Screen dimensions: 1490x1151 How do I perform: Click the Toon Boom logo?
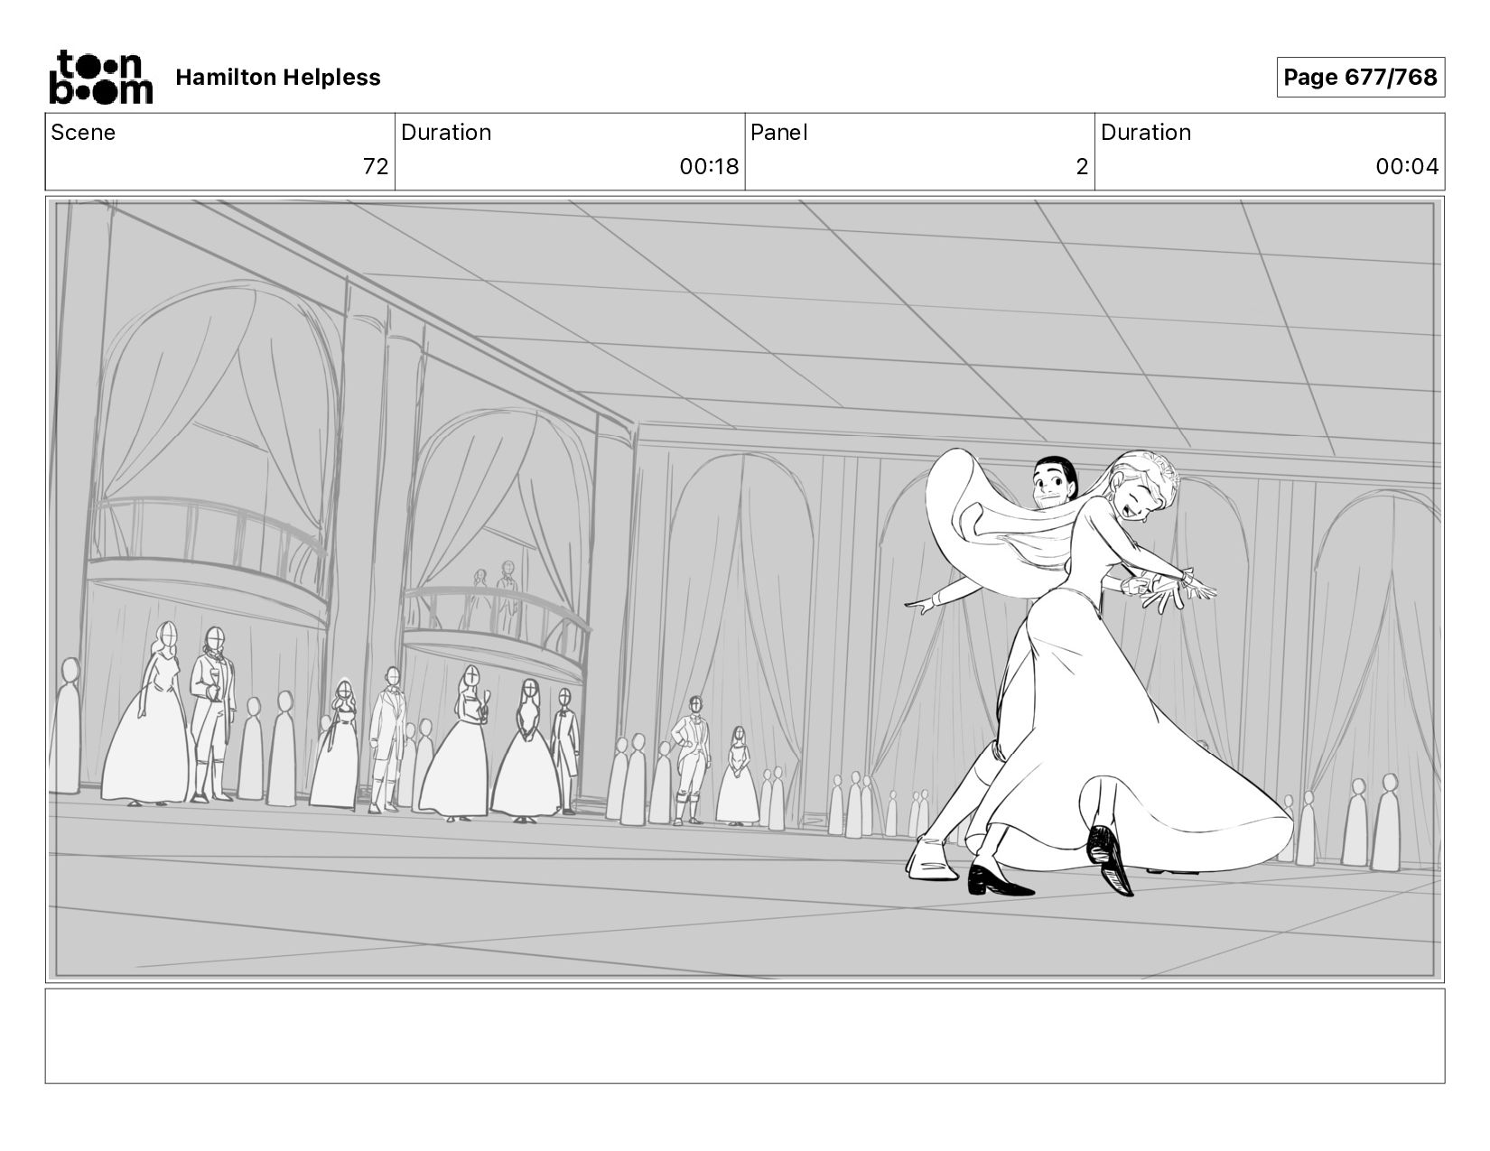pos(100,77)
